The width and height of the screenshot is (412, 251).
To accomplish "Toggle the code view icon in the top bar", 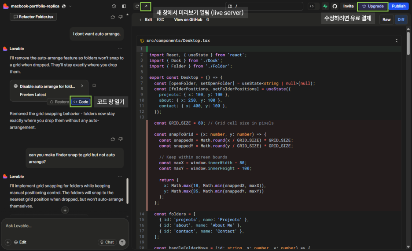I will tap(312, 6).
